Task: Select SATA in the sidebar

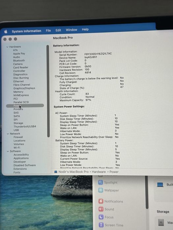Action: tap(17, 116)
